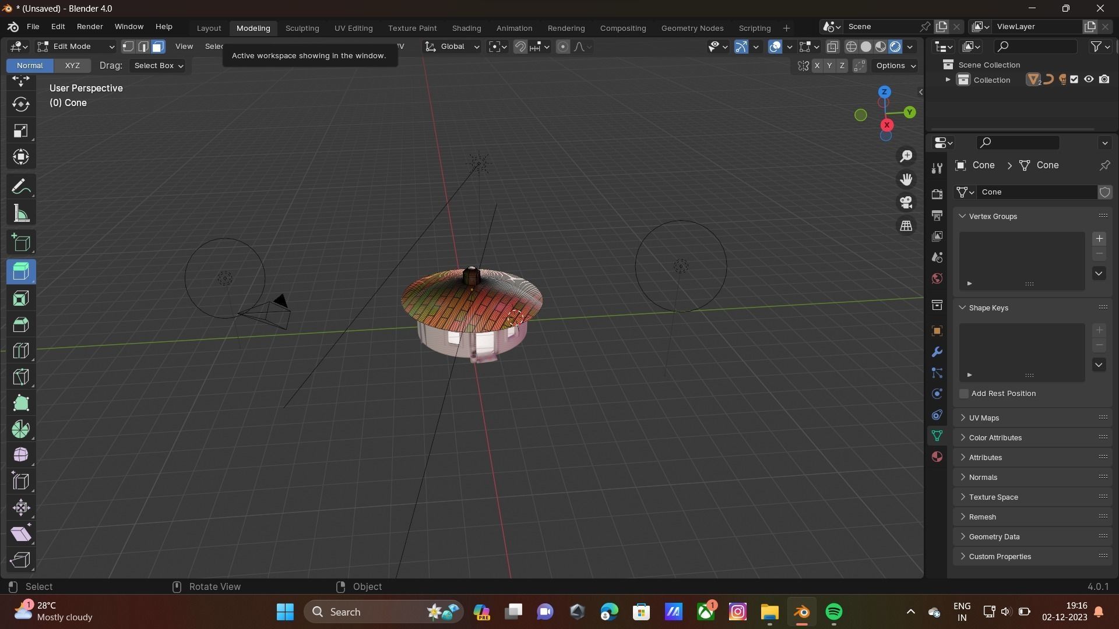Open the Modifiers wrench properties tab

[937, 352]
